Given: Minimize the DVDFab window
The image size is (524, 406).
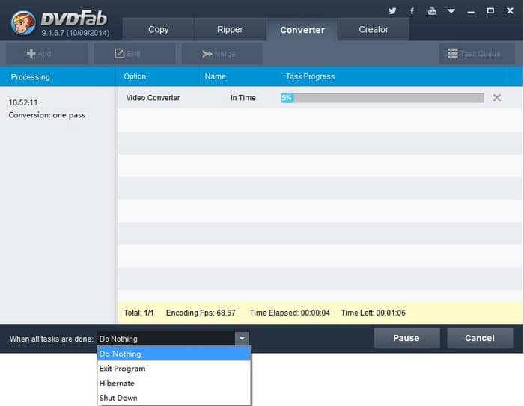Looking at the screenshot, I should 471,13.
